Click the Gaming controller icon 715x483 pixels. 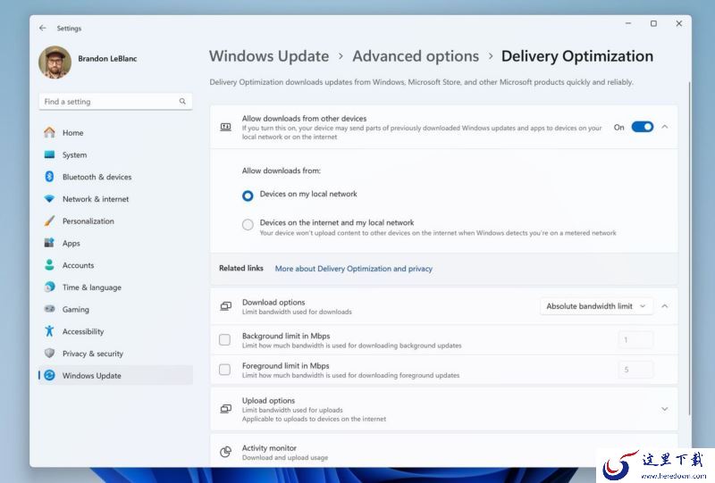tap(49, 309)
